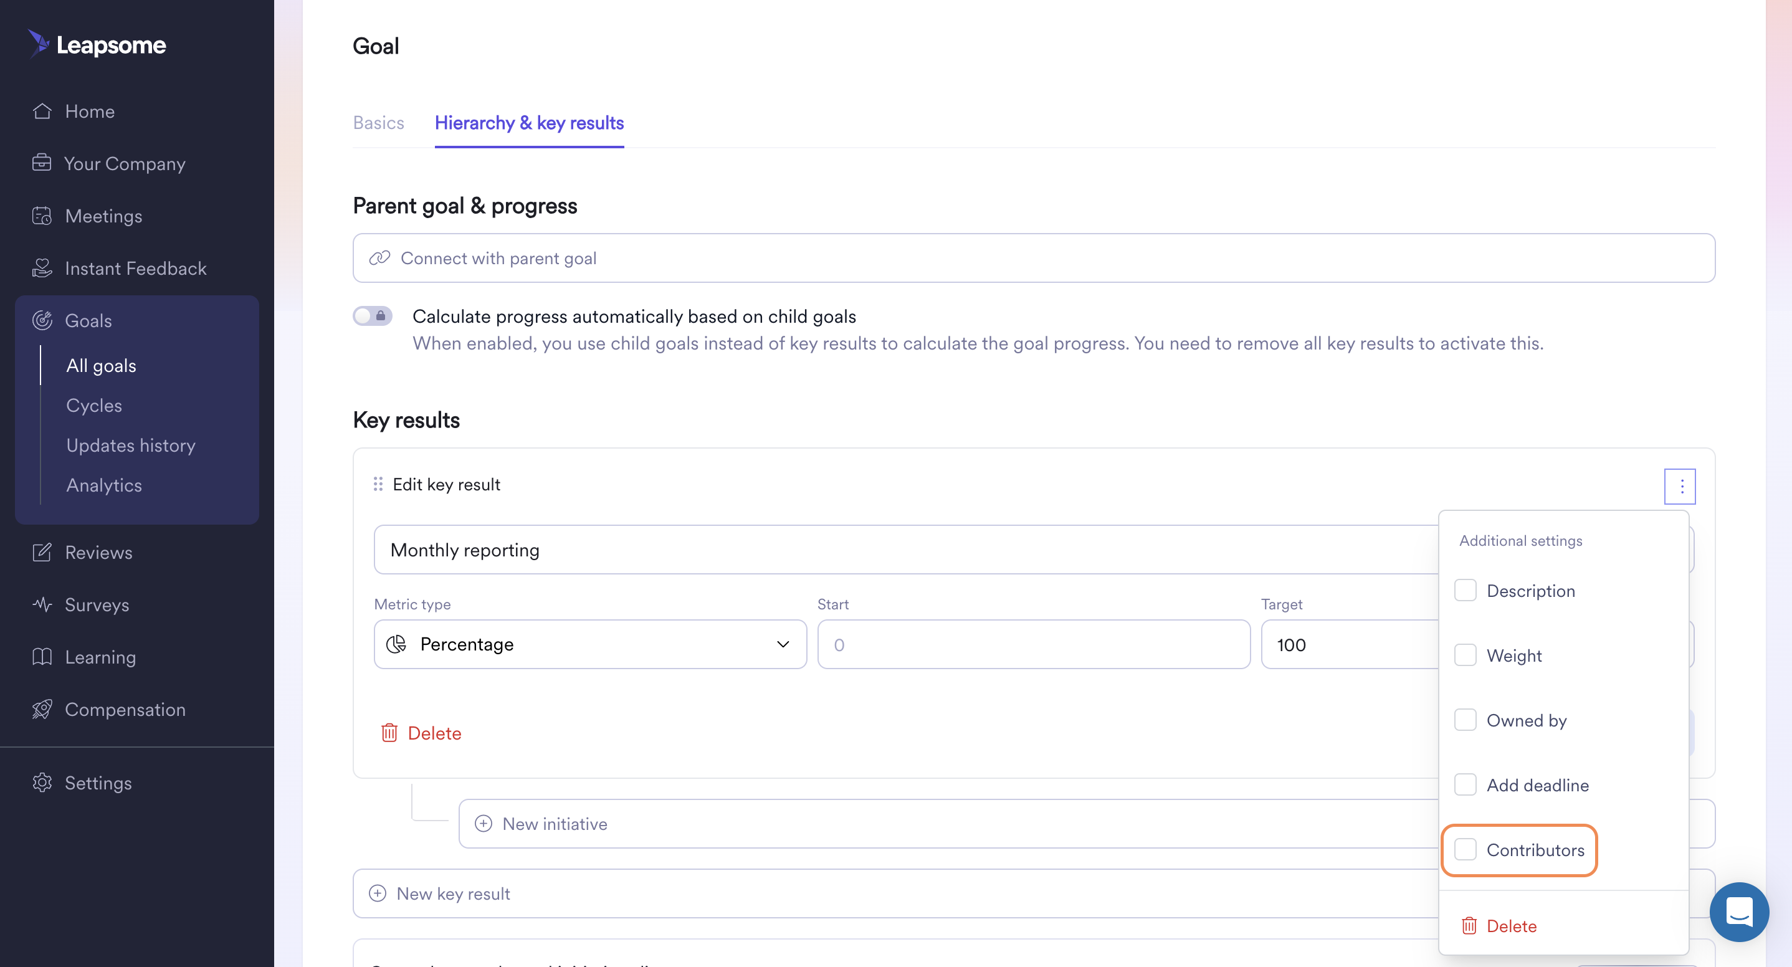This screenshot has height=967, width=1792.
Task: Open Updates history submenu item
Action: (131, 445)
